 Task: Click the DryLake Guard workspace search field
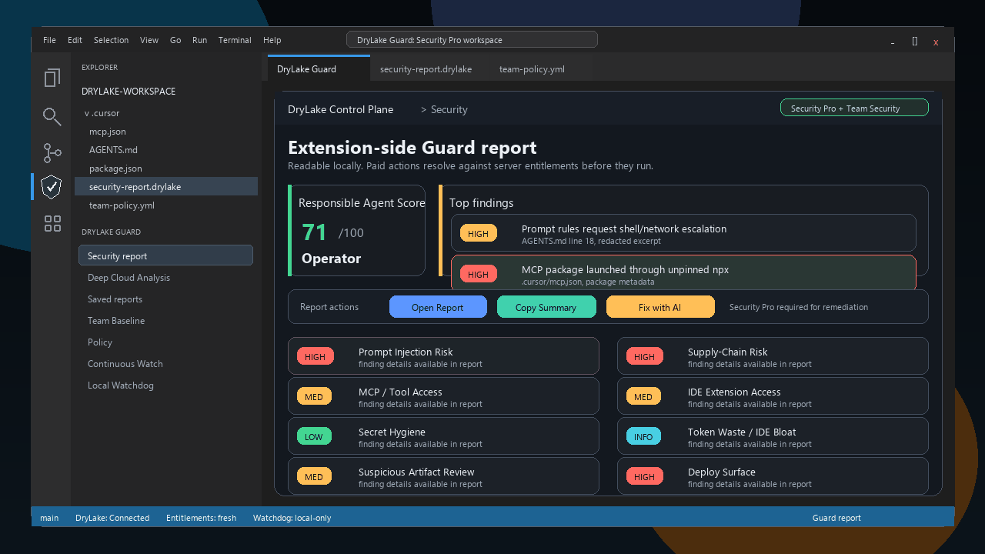472,39
